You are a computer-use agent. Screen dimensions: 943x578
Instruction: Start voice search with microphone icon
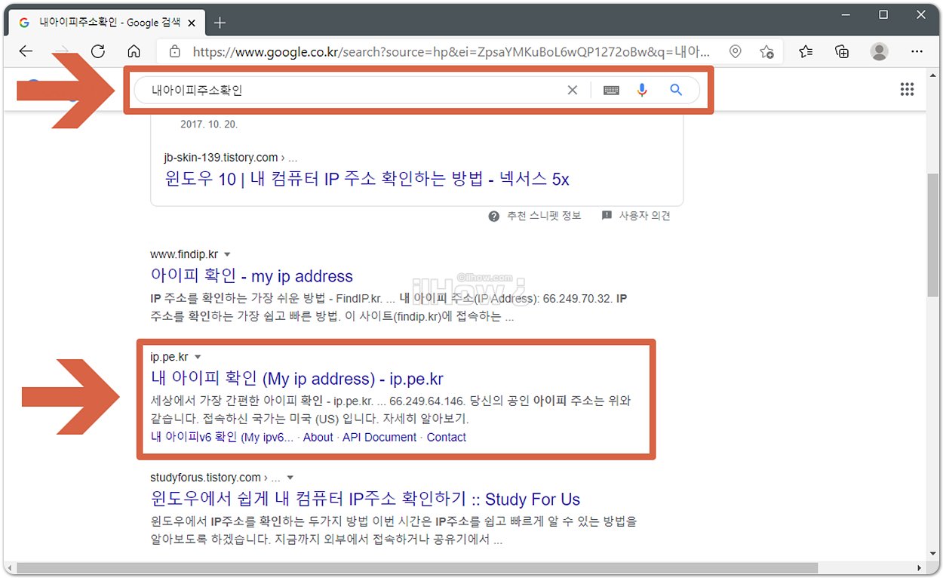[642, 90]
